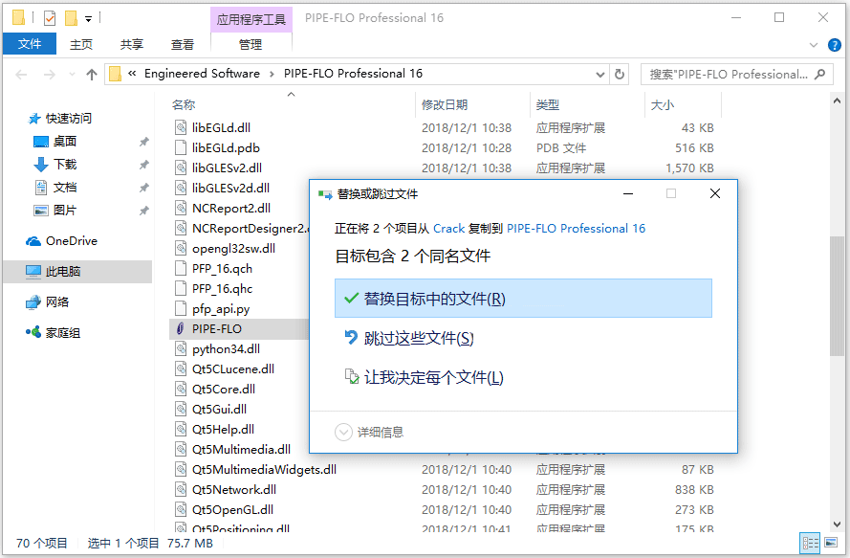Screen dimensions: 850x558
Task: Select the pfp_api.py file
Action: point(221,309)
